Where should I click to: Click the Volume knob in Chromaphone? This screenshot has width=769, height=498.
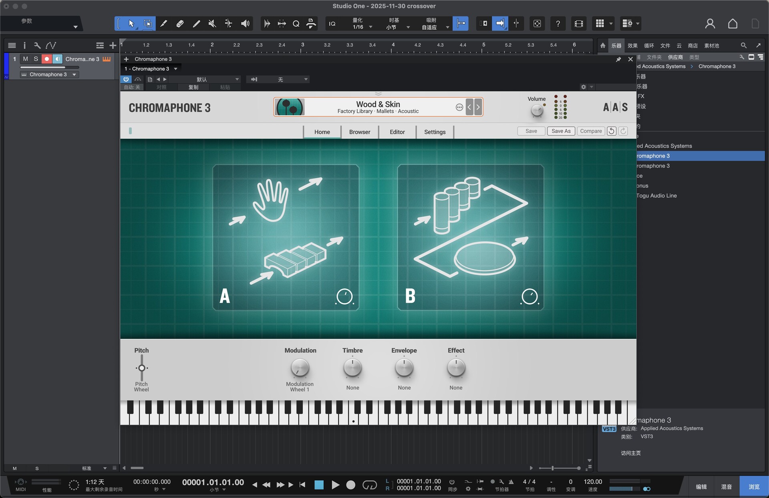click(537, 111)
